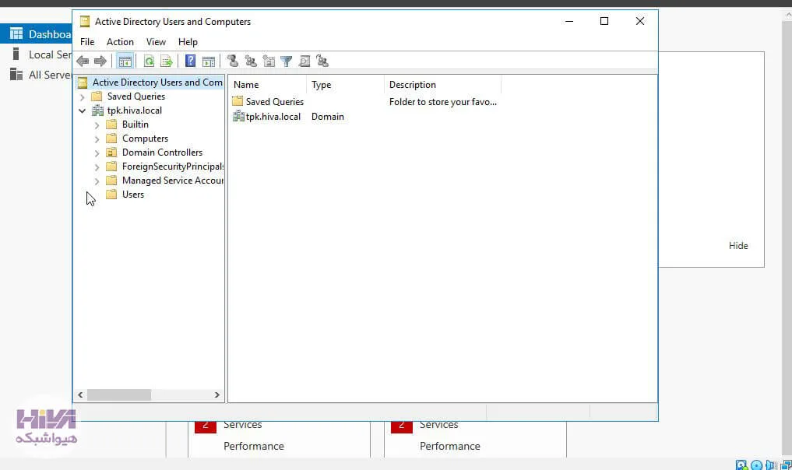Click the Users folder icon in the tree

tap(111, 195)
